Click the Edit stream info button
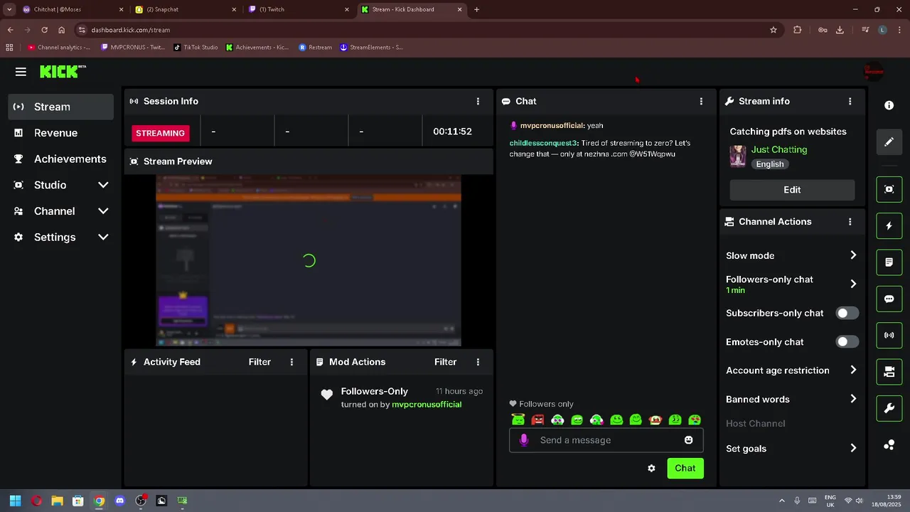 tap(792, 190)
